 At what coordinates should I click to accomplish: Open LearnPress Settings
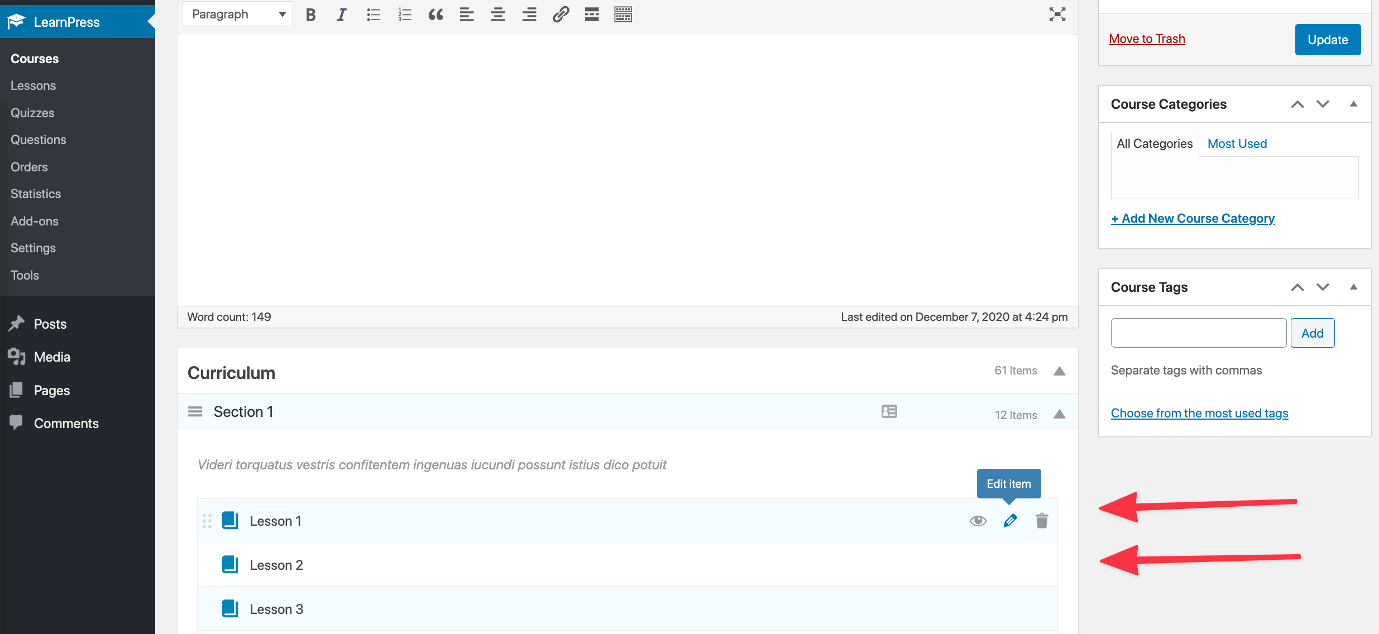point(33,248)
